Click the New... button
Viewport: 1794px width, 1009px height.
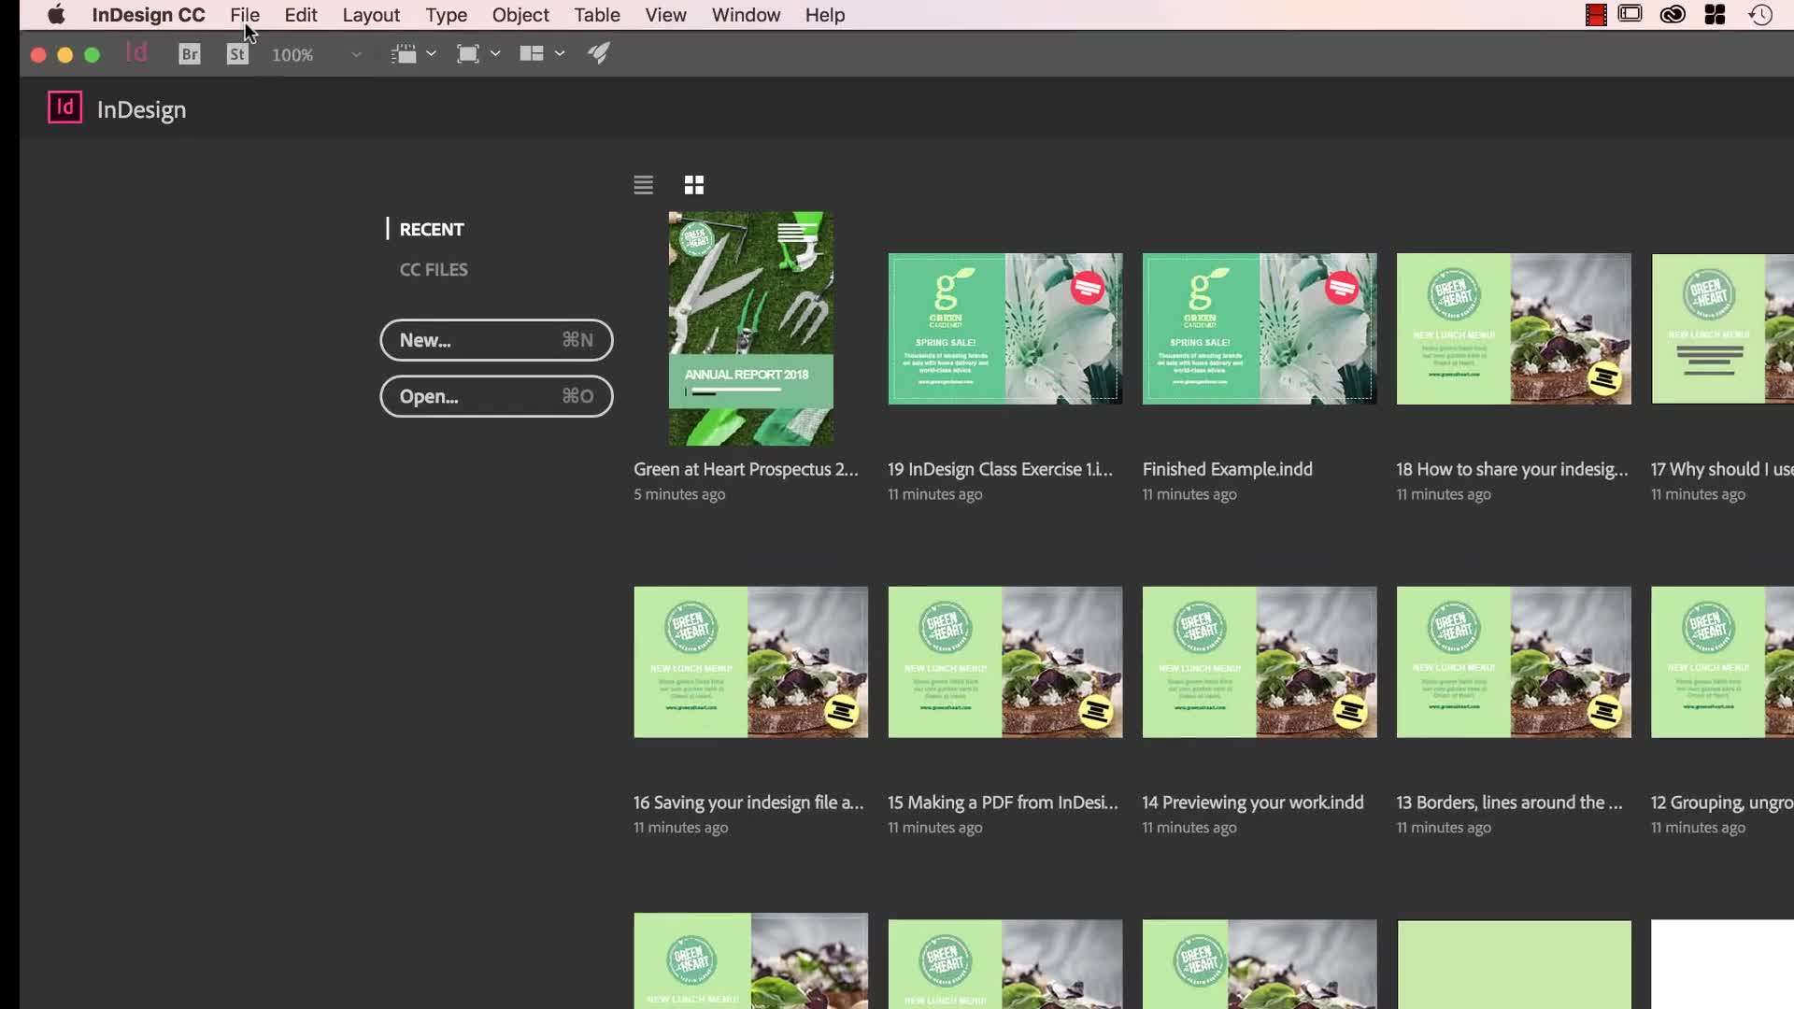496,340
